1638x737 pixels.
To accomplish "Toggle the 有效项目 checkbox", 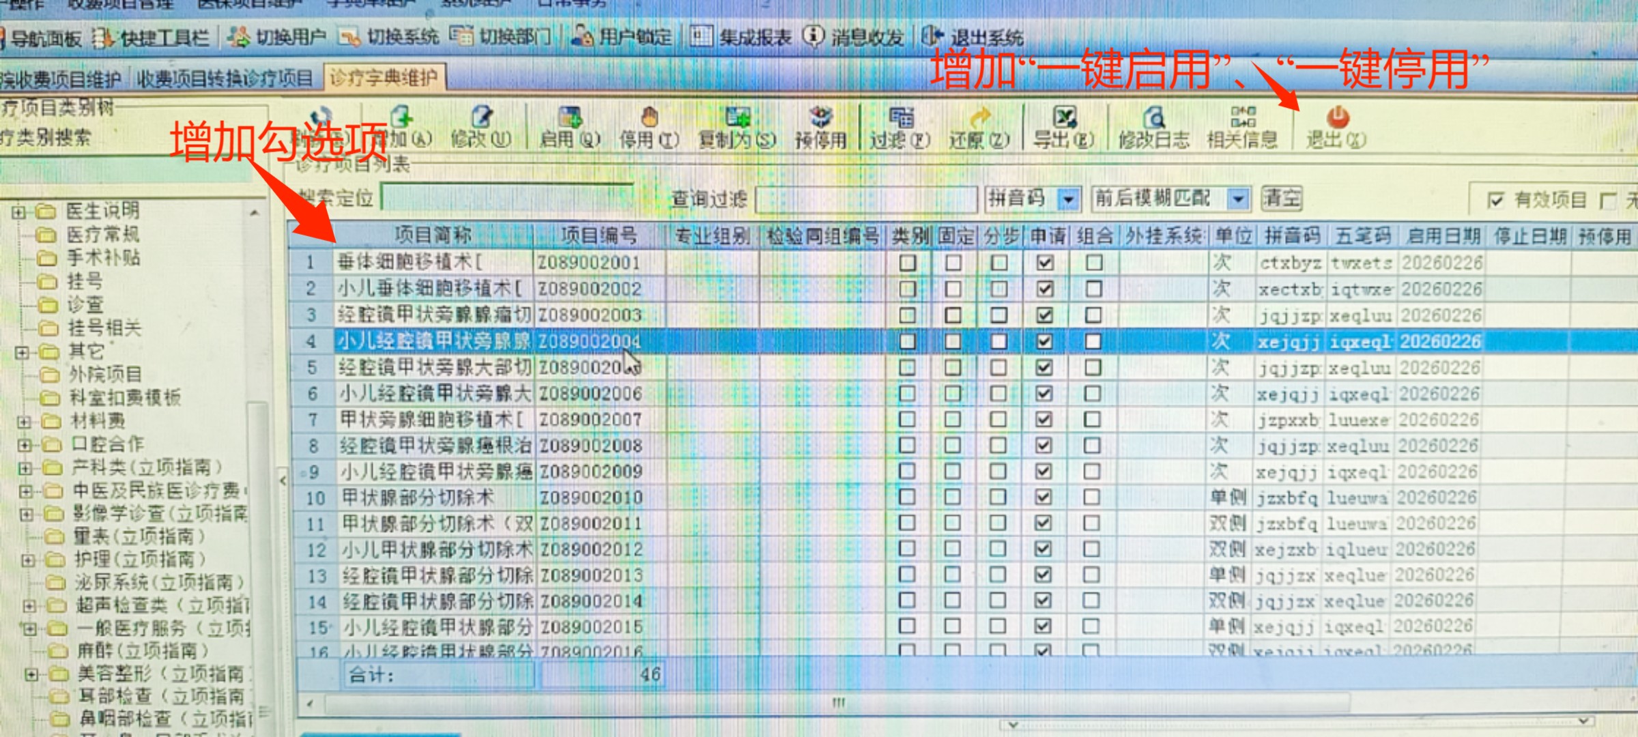I will (x=1495, y=201).
